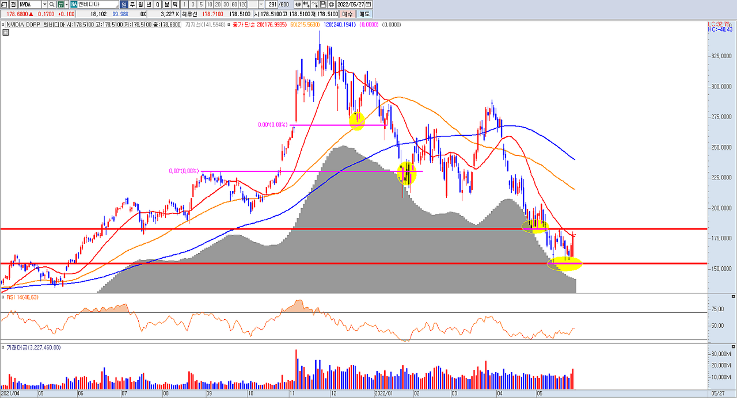Click the red 매수 buy button
Image resolution: width=737 pixels, height=398 pixels.
click(347, 14)
